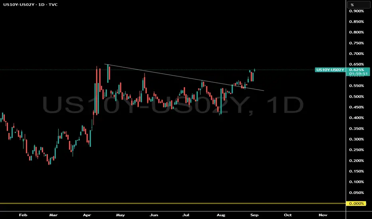Click the Aug label on time axis
Screen dimensions: 372x219
coord(221,215)
